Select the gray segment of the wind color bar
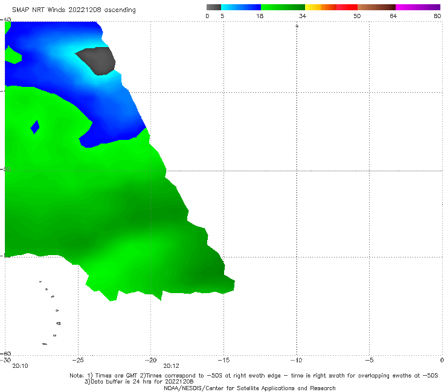The image size is (447, 392). (214, 7)
